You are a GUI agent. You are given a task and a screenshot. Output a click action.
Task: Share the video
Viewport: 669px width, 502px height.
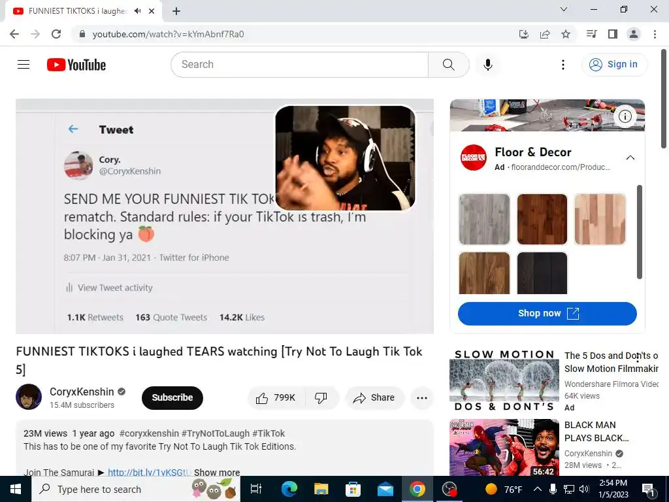tap(374, 398)
